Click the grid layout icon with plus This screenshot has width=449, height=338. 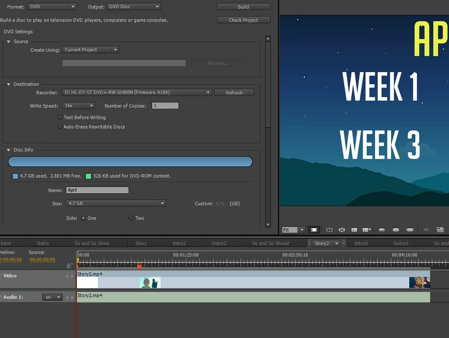pos(367,230)
